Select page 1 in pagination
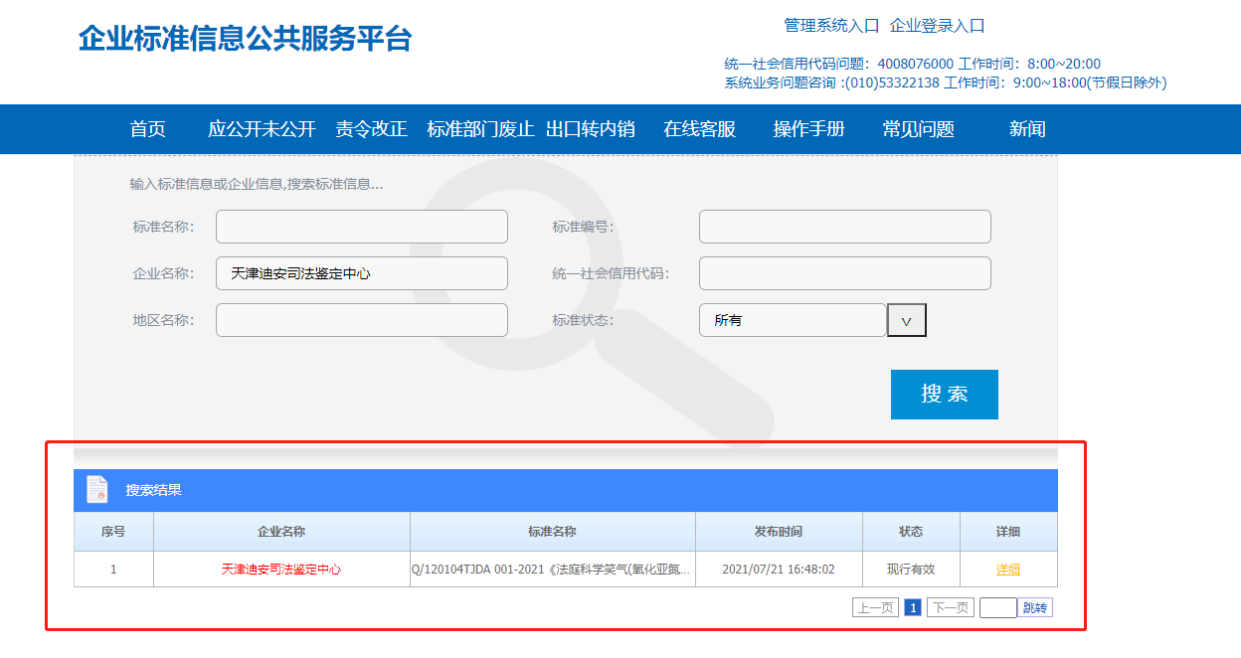 pyautogui.click(x=913, y=607)
